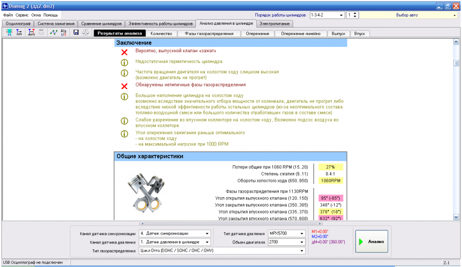Viewport: 462px width, 267px height.
Task: Switch to the Электропитание tab
Action: coord(275,23)
